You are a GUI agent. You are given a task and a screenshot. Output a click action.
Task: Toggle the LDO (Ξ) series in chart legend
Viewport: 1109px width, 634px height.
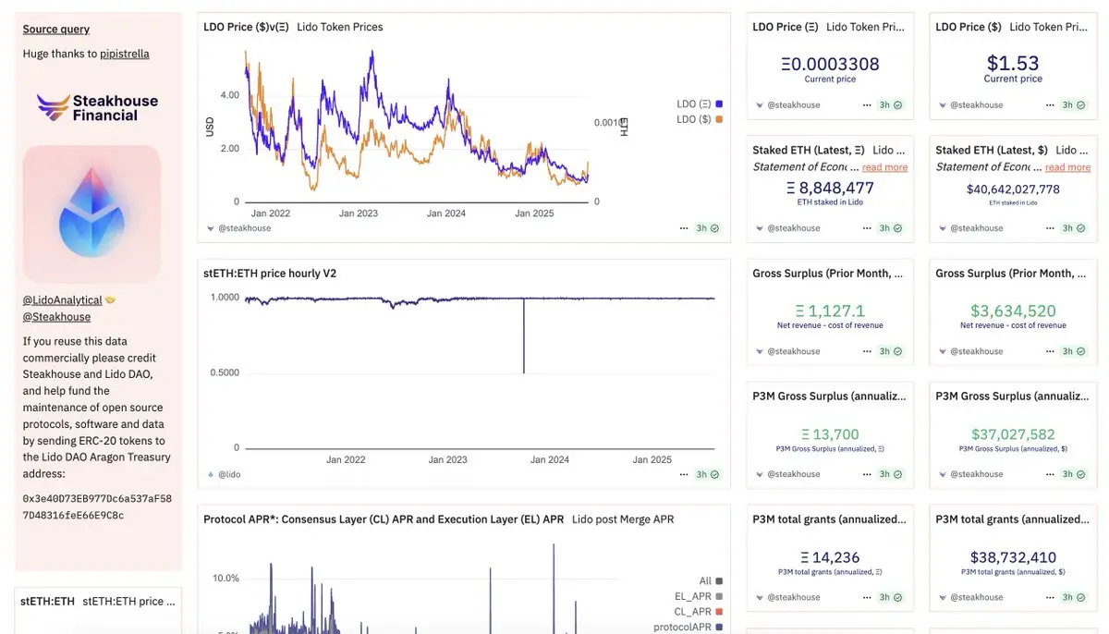coord(699,104)
